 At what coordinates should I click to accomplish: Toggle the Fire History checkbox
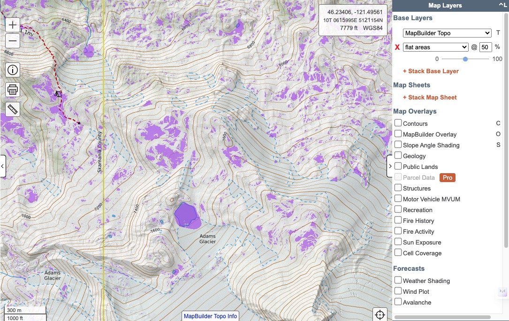398,220
